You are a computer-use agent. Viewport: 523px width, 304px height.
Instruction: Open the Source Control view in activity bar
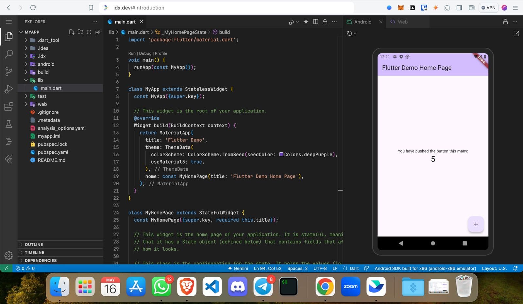click(x=9, y=71)
